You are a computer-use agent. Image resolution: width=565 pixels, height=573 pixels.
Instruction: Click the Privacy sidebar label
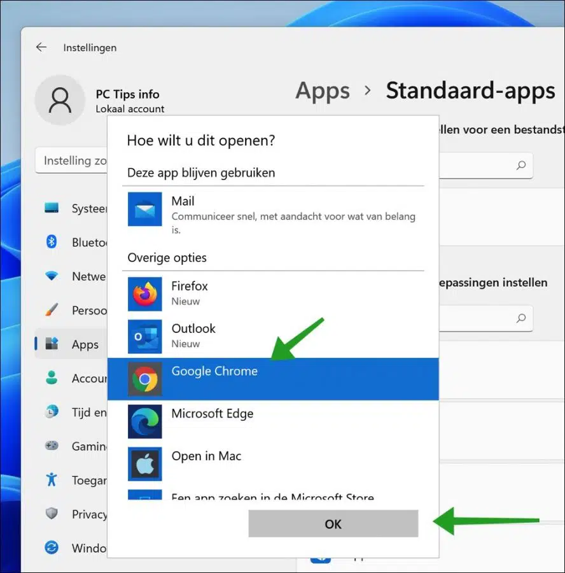point(90,514)
